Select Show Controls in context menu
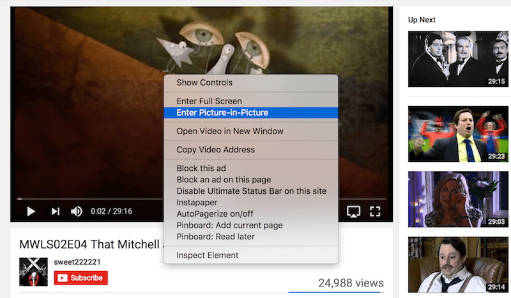This screenshot has height=298, width=511. pos(204,82)
